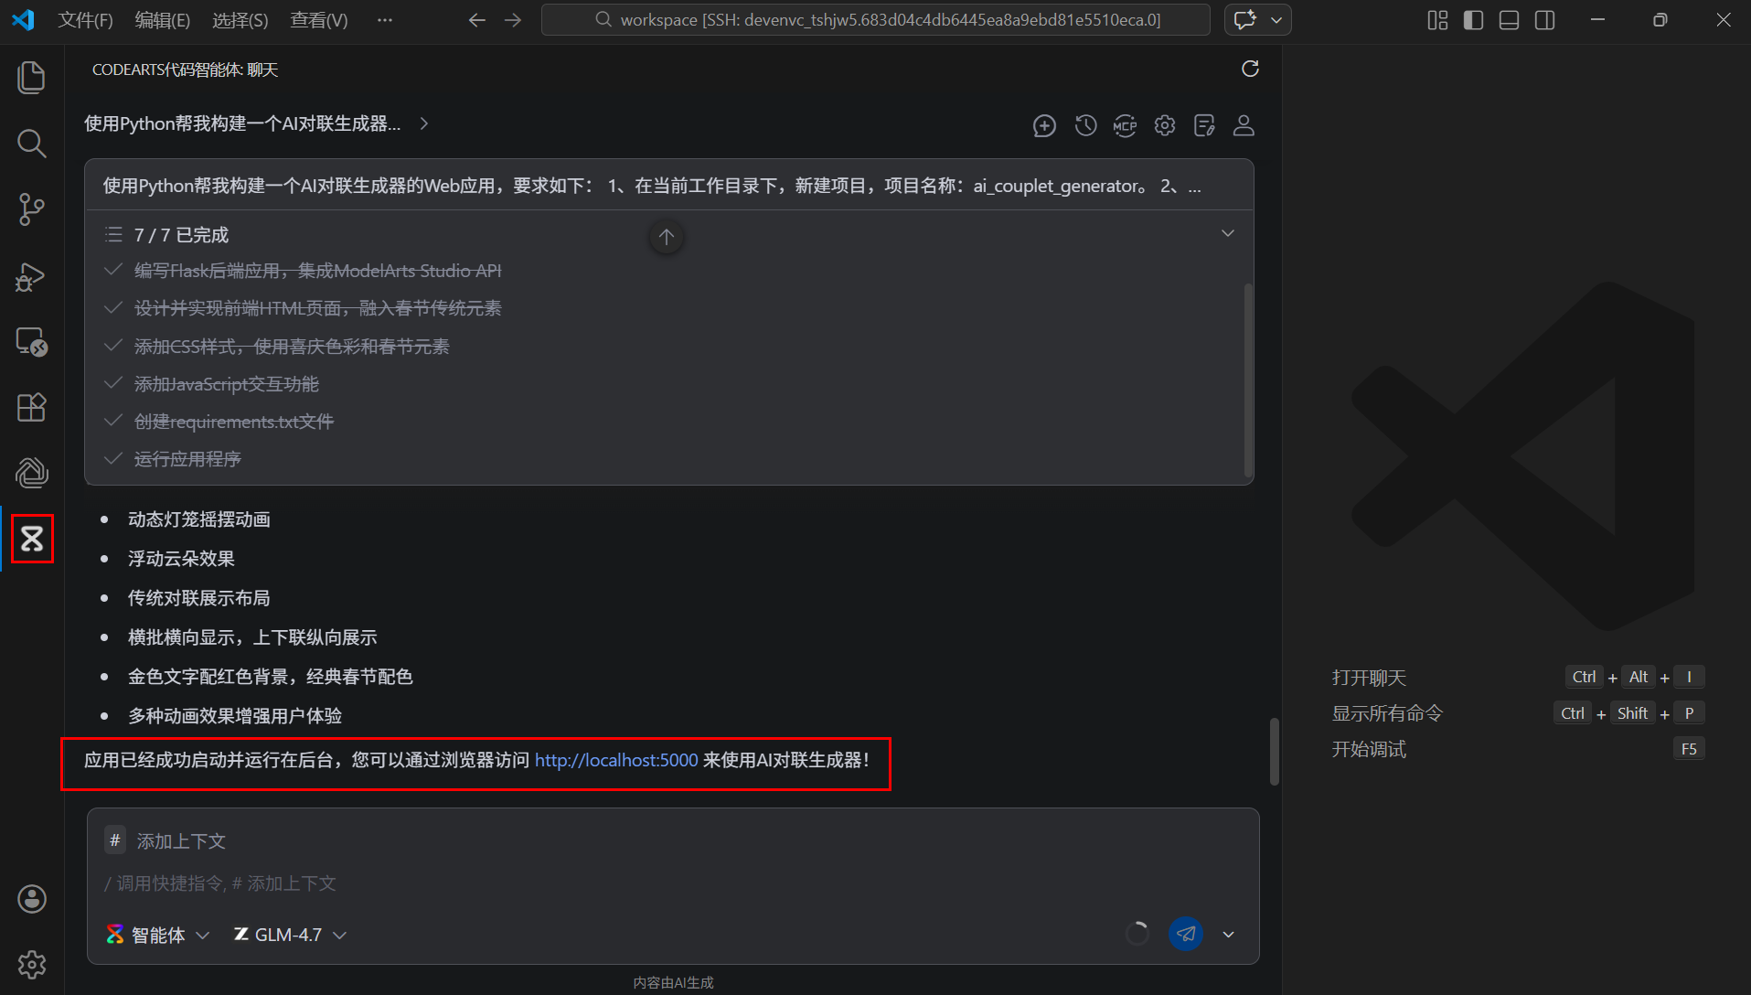The image size is (1751, 995).
Task: Click the 开始调试 shortcut hint
Action: [x=1369, y=749]
